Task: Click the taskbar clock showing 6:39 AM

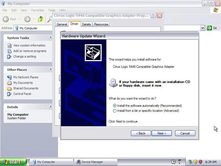Action: tap(211, 162)
